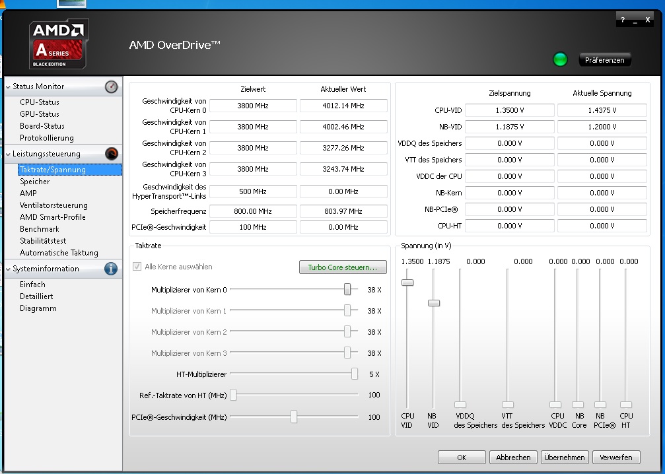Collapse the Leistungssteuerung section
665x474 pixels.
click(8, 154)
